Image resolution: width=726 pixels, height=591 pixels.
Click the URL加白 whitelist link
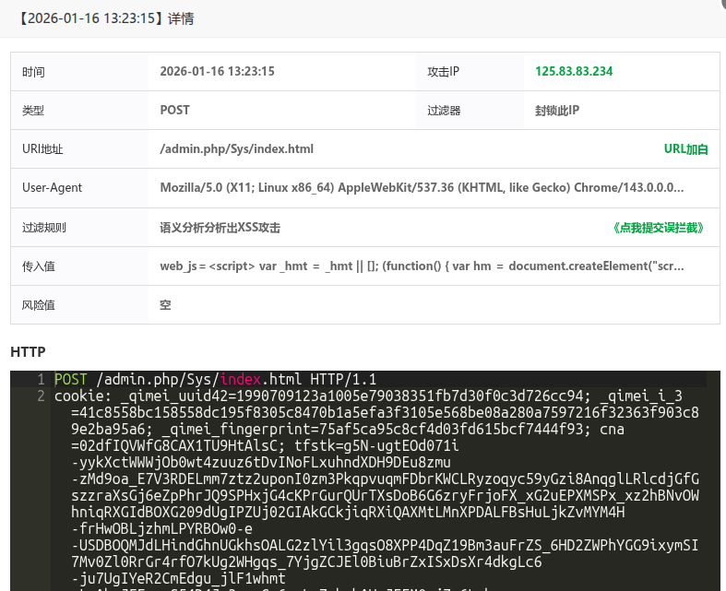pyautogui.click(x=685, y=149)
